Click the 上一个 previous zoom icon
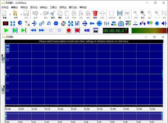The image size is (168, 123). tap(157, 13)
